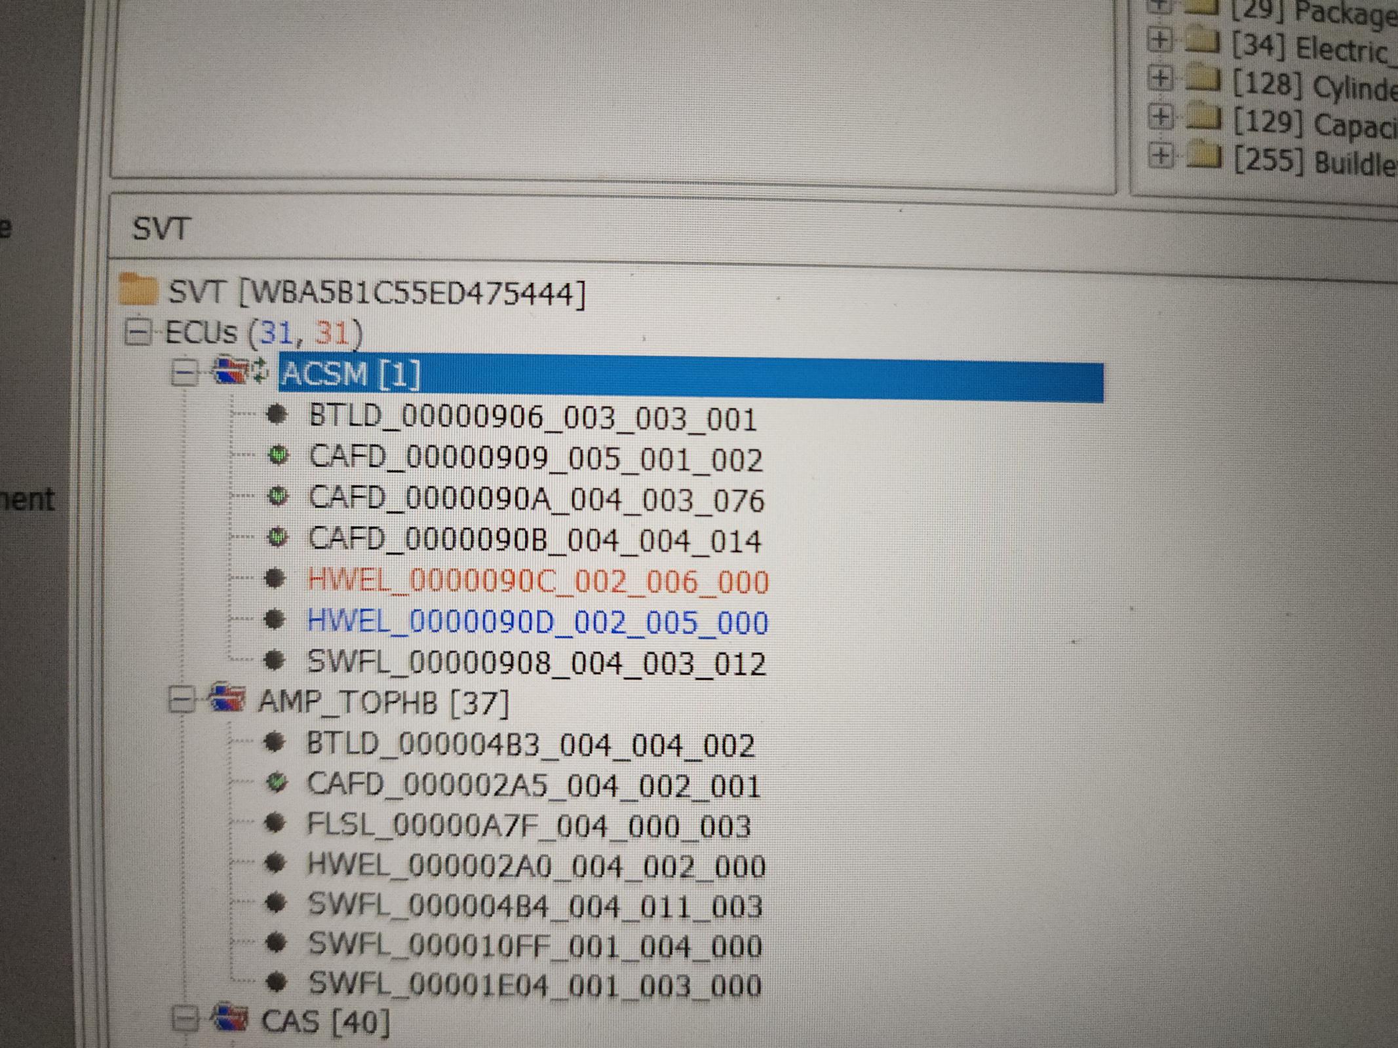Expand the [255] Buildle folder

(1161, 156)
